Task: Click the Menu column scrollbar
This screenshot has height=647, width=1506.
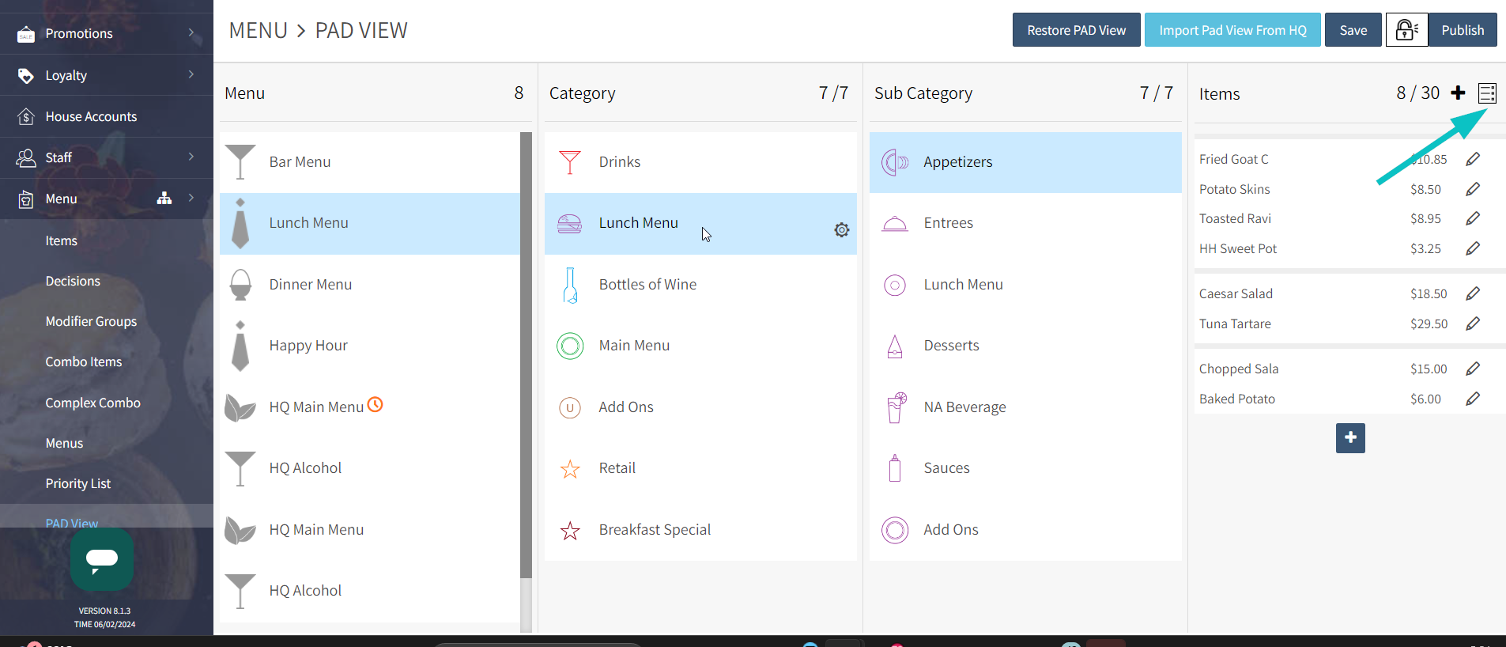Action: click(x=526, y=356)
